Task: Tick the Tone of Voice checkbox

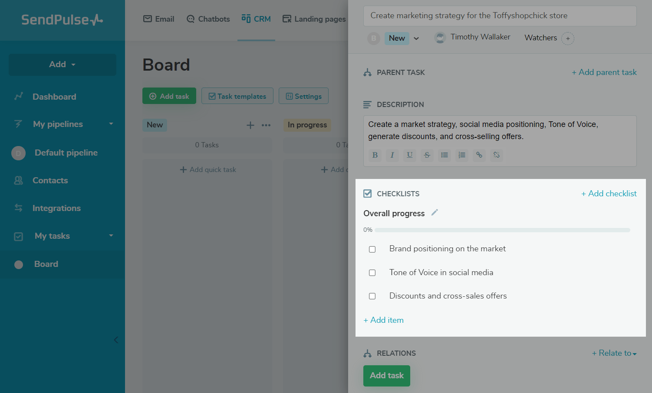Action: tap(372, 273)
